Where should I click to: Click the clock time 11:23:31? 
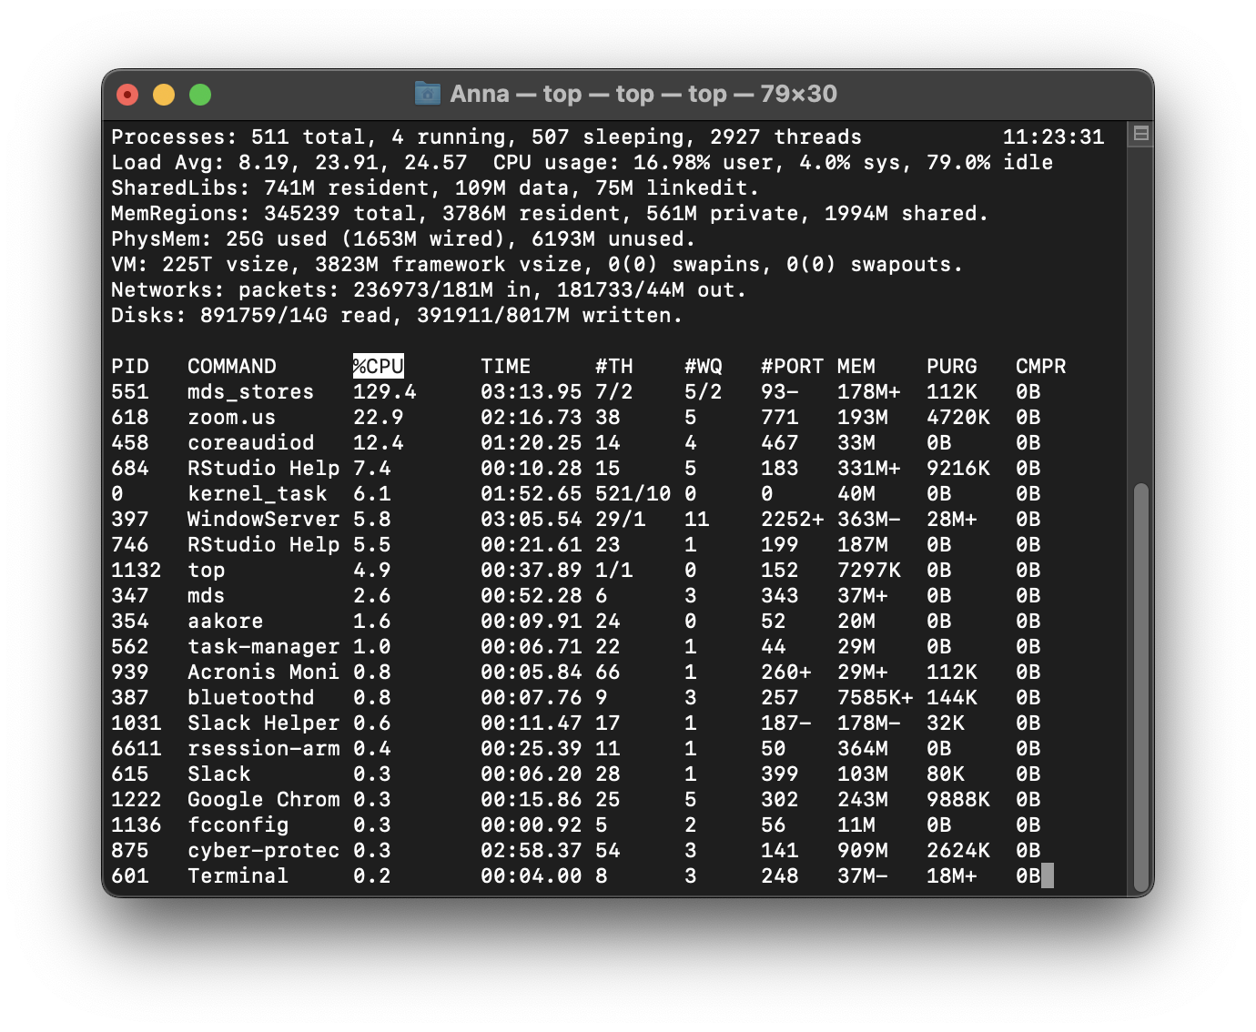[1053, 137]
